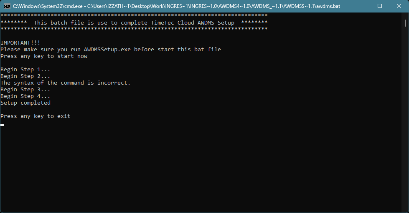The height and width of the screenshot is (213, 409).
Task: Click the cmd.exe icon in title bar
Action: [7, 6]
